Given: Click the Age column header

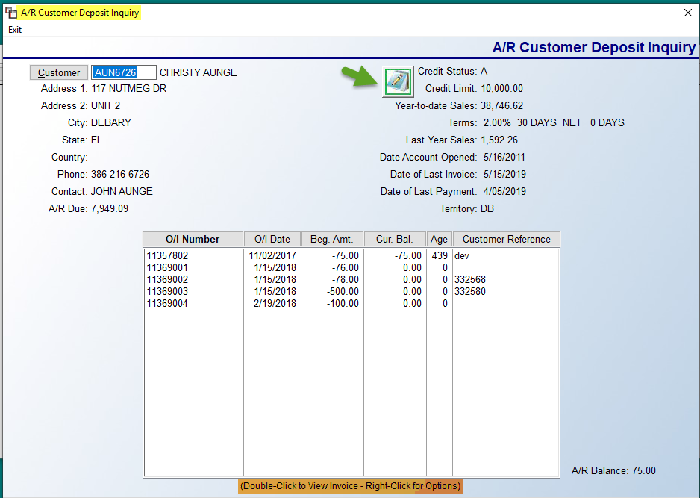Looking at the screenshot, I should (x=440, y=239).
